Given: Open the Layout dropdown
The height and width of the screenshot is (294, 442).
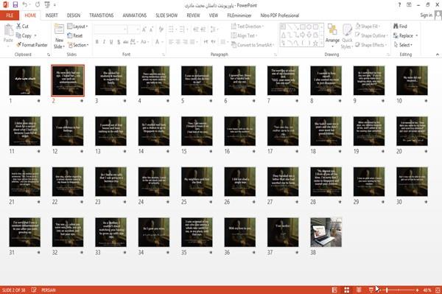Looking at the screenshot, I should tap(77, 27).
